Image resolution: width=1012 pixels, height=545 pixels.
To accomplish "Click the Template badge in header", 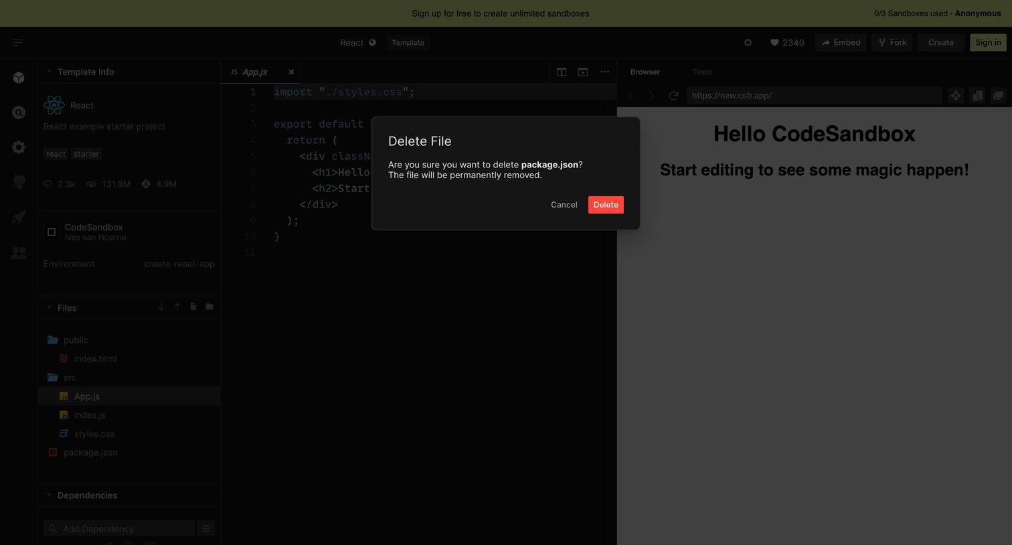I will [408, 43].
